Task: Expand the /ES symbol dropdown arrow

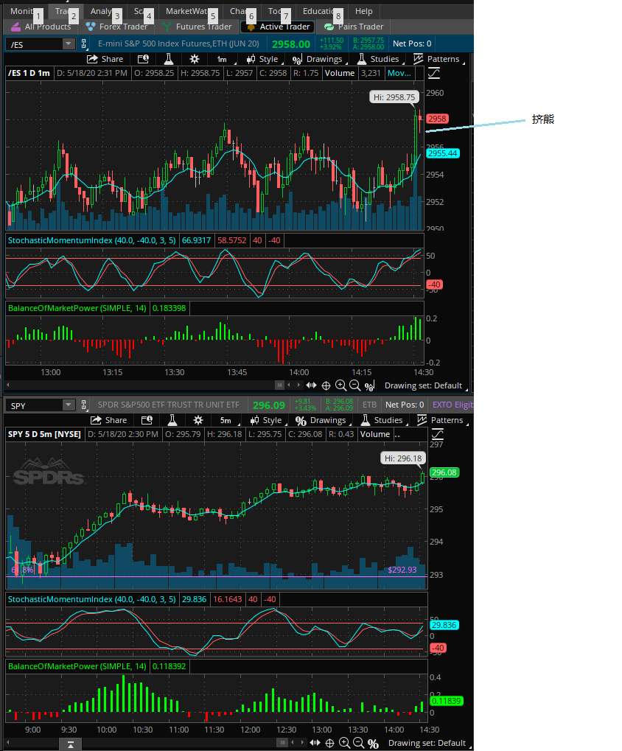Action: tap(69, 44)
